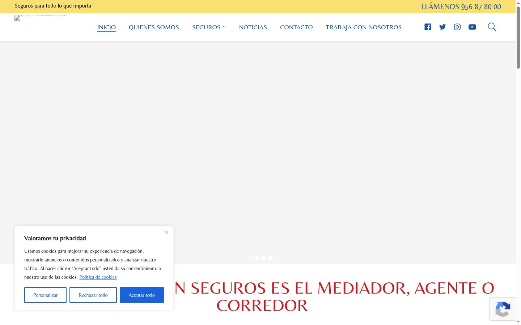Open the Noticias menu item
The image size is (521, 325).
click(253, 27)
